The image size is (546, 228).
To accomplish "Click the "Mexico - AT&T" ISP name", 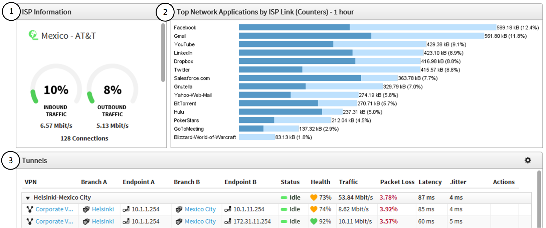I will tap(68, 36).
